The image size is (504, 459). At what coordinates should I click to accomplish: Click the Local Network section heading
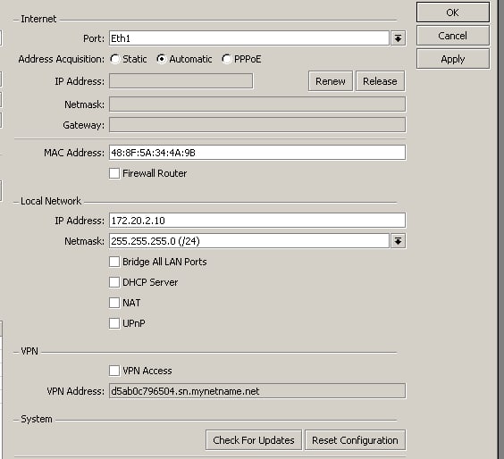click(51, 201)
